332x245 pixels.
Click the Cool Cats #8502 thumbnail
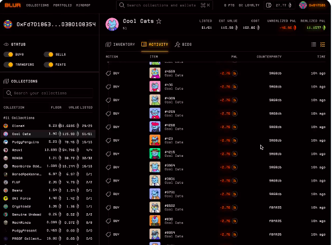click(x=155, y=207)
